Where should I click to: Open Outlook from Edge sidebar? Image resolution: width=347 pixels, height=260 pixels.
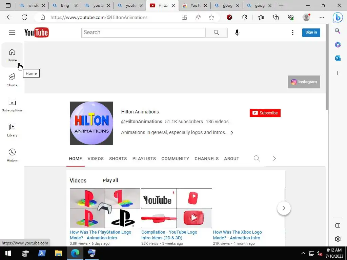pyautogui.click(x=338, y=58)
